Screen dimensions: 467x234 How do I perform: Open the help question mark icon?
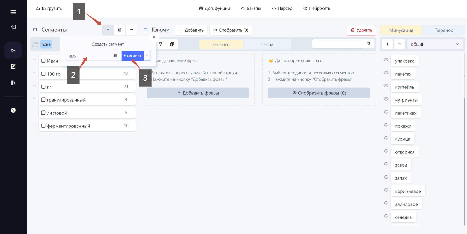13,110
